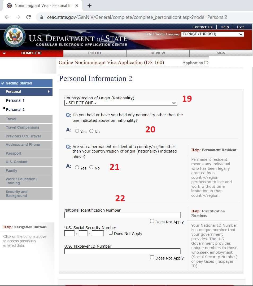
Task: Select No for permanent resident question
Action: (x=91, y=167)
